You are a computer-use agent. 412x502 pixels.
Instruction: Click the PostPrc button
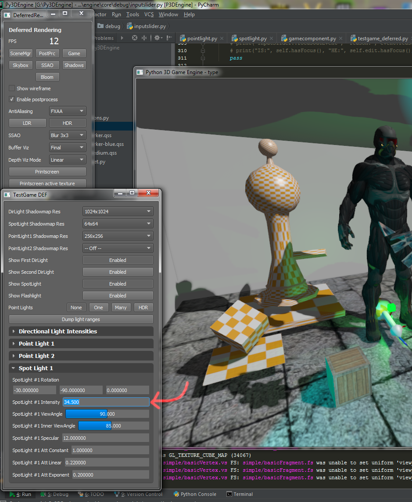click(x=47, y=53)
